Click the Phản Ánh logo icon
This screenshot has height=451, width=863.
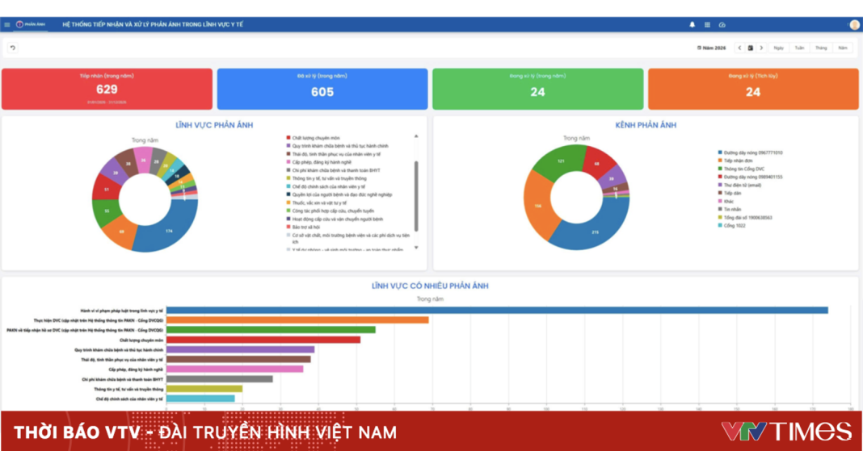(x=20, y=25)
